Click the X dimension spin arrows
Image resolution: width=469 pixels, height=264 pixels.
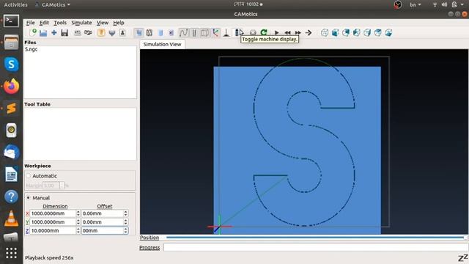click(78, 213)
